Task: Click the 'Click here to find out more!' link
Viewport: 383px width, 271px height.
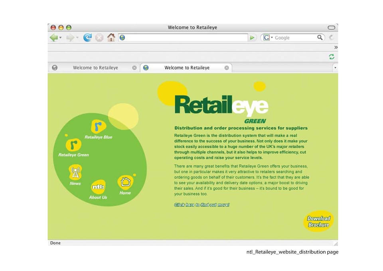Action: [202, 205]
